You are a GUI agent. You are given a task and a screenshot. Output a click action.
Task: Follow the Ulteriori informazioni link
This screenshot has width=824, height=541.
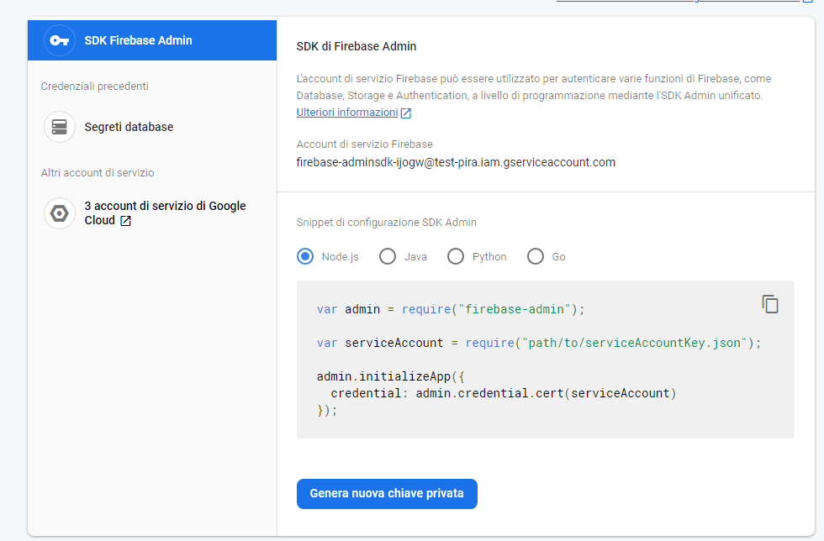pos(346,113)
